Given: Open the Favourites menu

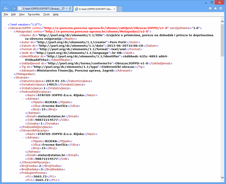Looking at the screenshot, I should (x=34, y=14).
